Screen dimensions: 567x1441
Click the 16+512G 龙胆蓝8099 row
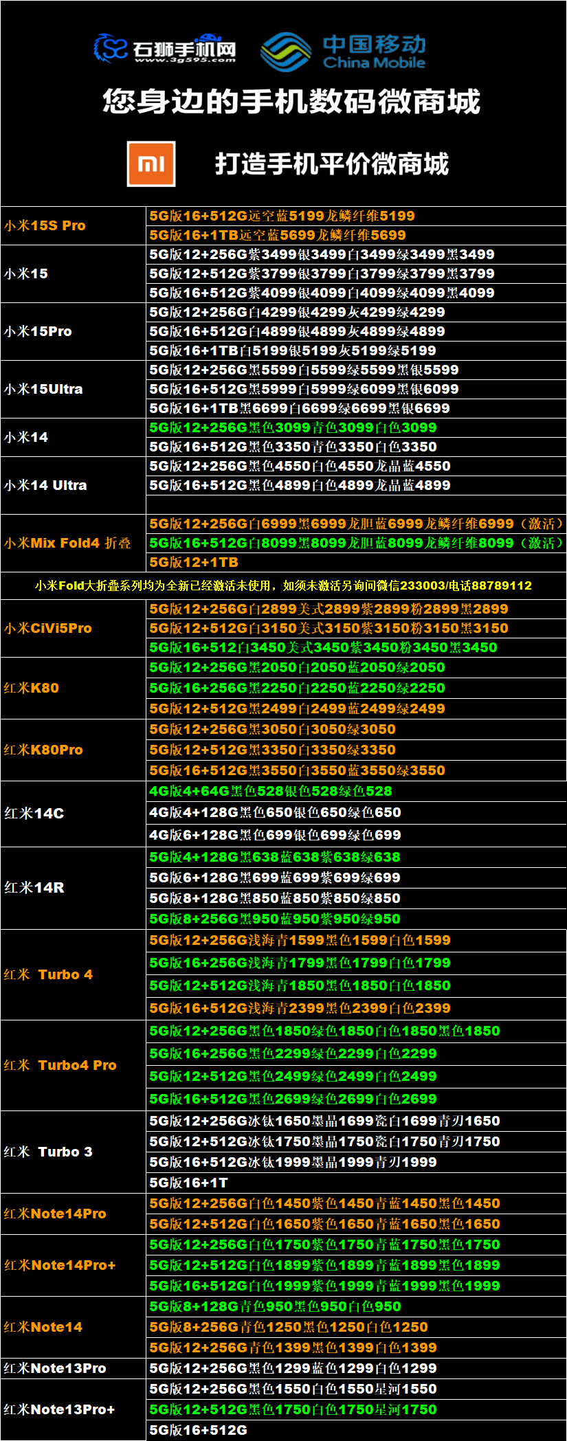(357, 543)
